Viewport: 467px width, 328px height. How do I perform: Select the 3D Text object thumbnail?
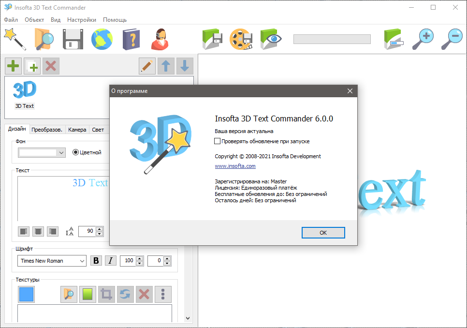(25, 95)
